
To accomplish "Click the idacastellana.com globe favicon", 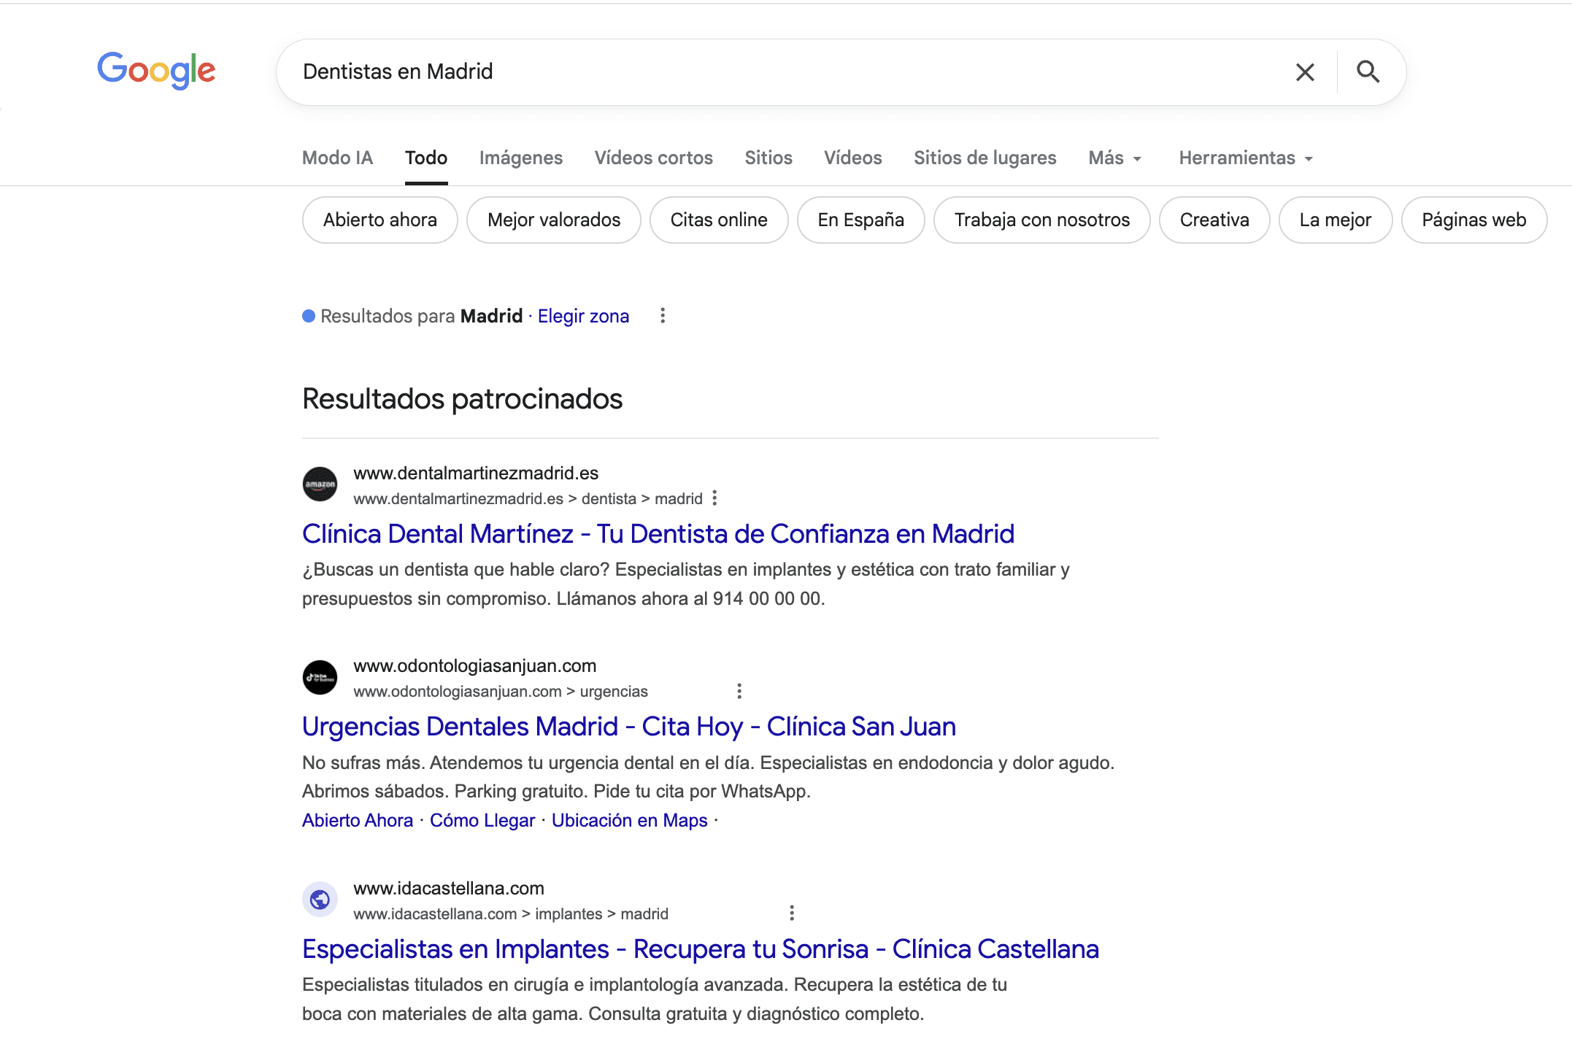I will coord(320,900).
